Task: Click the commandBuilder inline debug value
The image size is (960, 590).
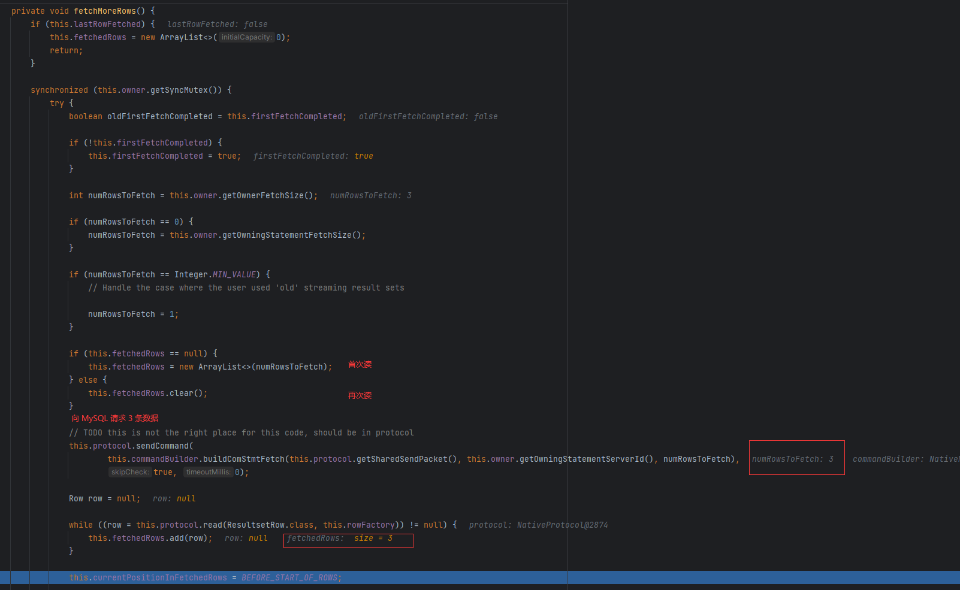Action: (x=906, y=459)
